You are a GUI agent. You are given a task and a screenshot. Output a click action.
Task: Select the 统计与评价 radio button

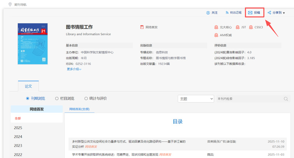tap(86, 98)
